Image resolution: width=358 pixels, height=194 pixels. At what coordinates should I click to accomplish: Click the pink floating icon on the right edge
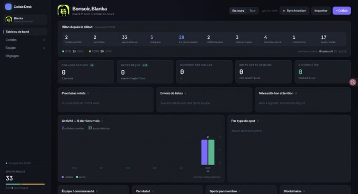pos(353,82)
